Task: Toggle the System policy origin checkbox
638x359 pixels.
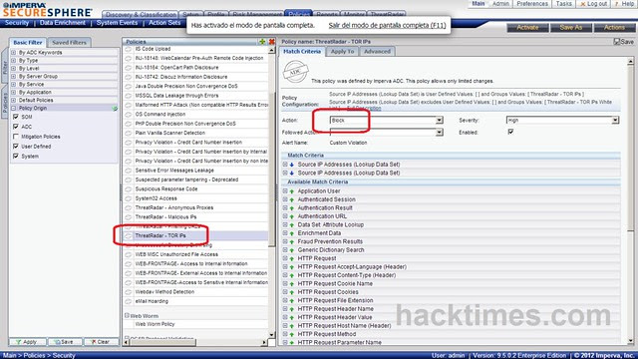Action: pos(16,156)
